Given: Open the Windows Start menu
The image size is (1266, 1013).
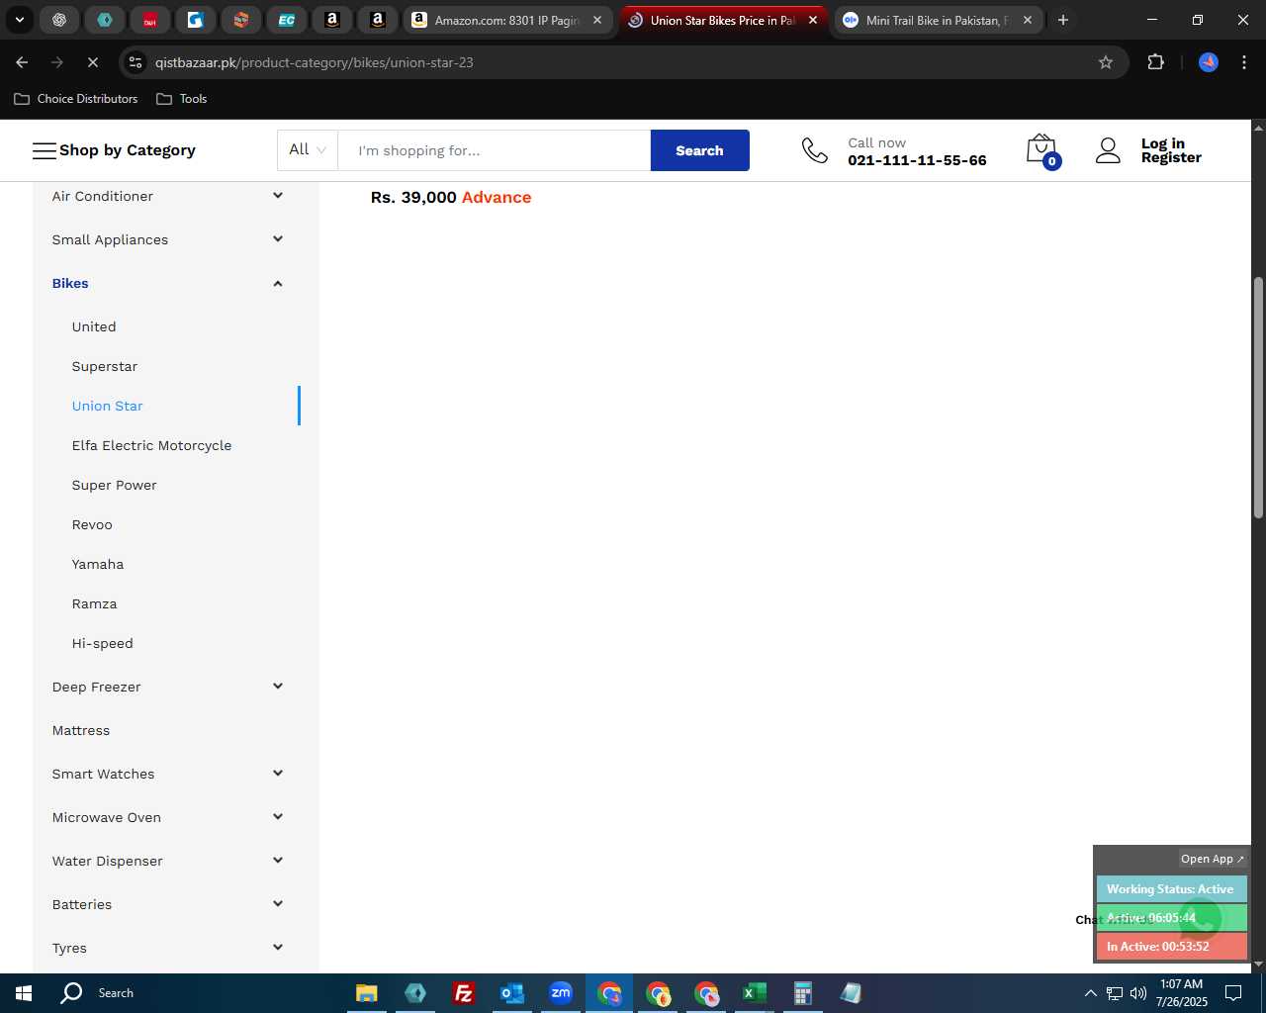Looking at the screenshot, I should click(24, 993).
